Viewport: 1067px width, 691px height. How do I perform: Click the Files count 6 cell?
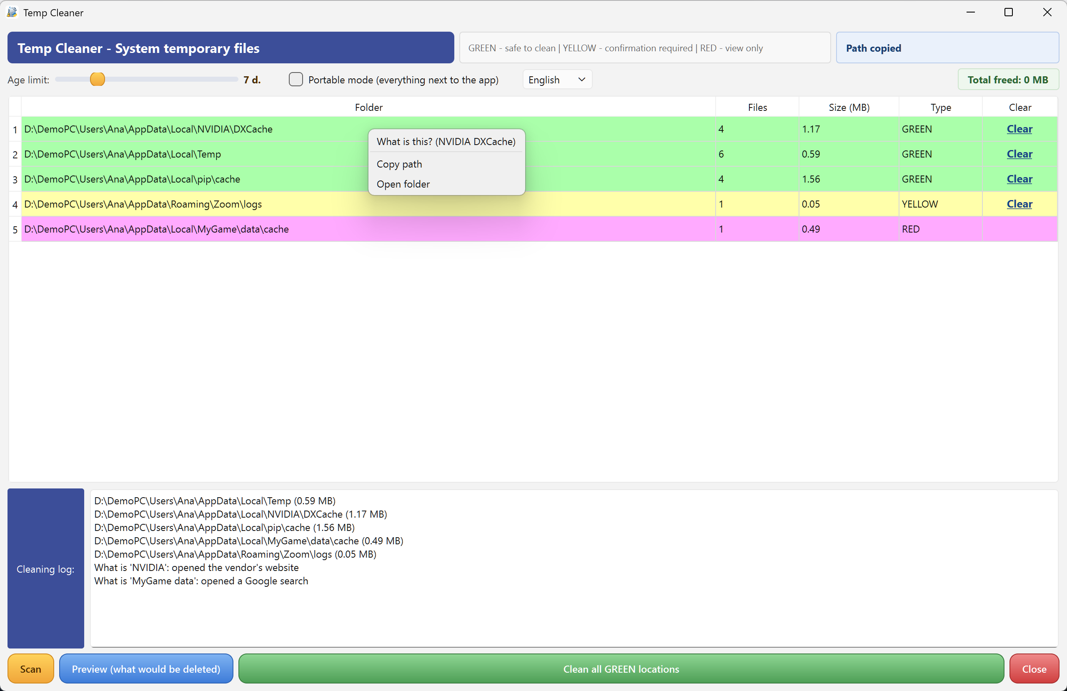tap(757, 154)
